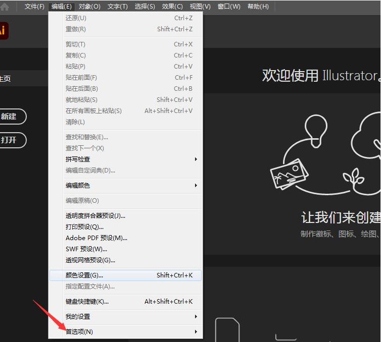The width and height of the screenshot is (381, 342).
Task: Select 颜色设置(G)... menu entry
Action: point(125,275)
